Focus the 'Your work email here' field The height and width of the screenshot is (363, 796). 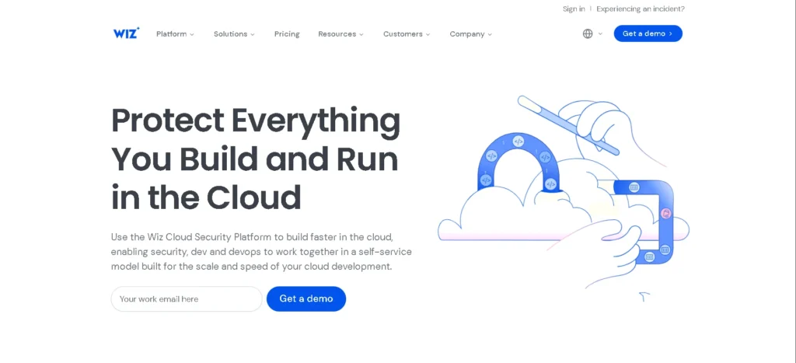187,299
